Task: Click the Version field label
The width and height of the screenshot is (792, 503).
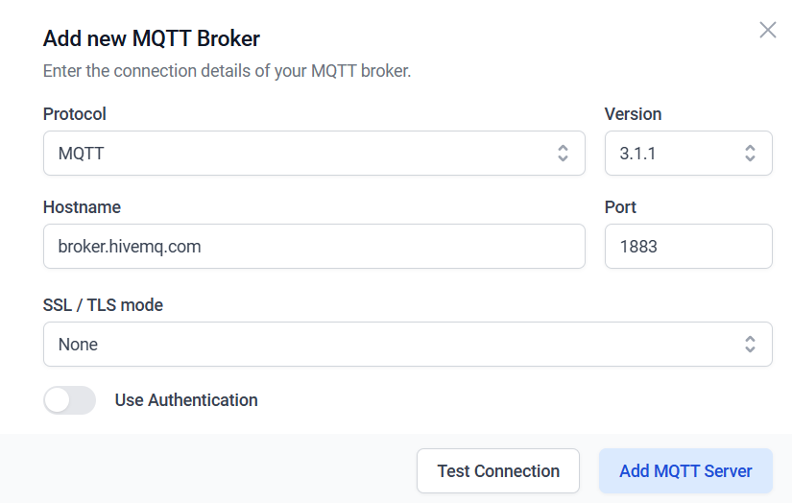Action: tap(633, 114)
